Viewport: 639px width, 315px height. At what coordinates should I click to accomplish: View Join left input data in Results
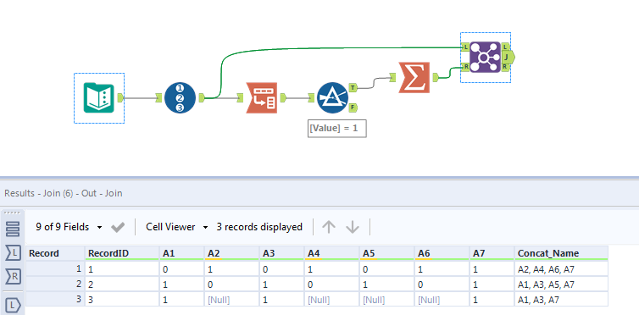click(x=13, y=253)
